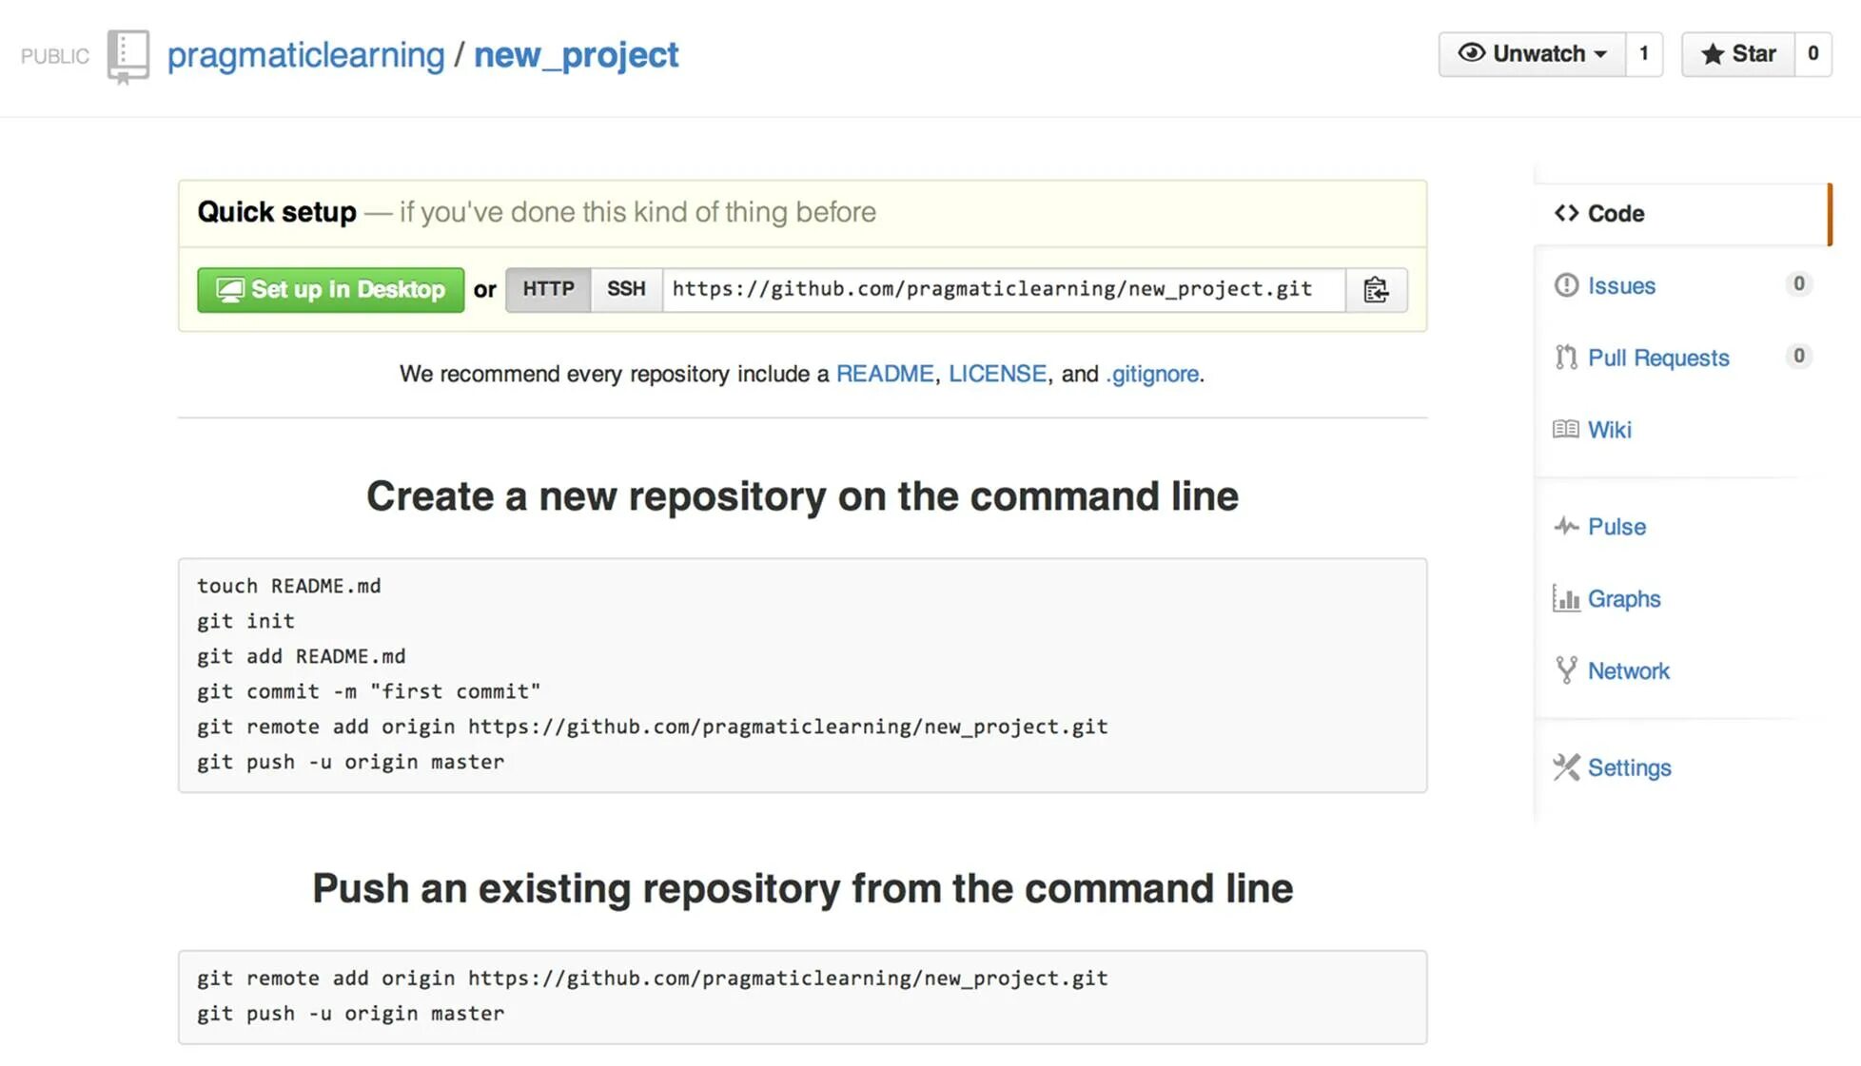1861x1066 pixels.
Task: Click the 'git add README.md' line
Action: coord(302,656)
